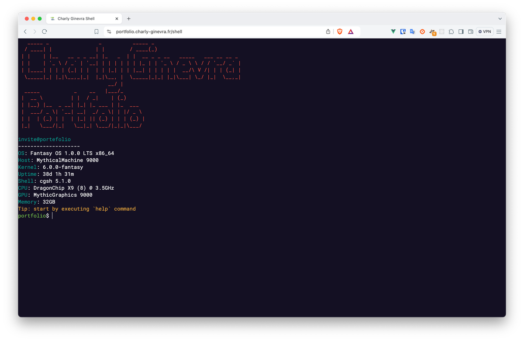This screenshot has height=341, width=524.
Task: Open the Google Translate extension
Action: [x=413, y=31]
